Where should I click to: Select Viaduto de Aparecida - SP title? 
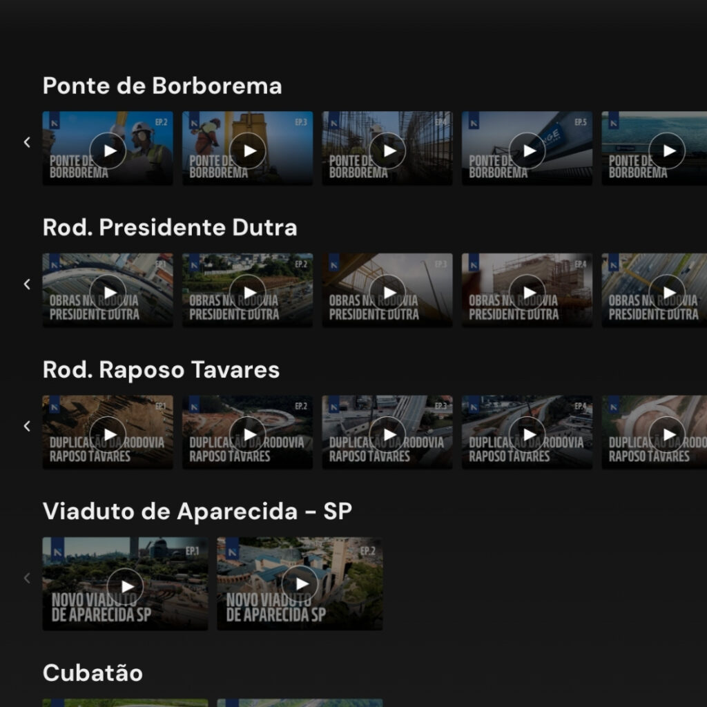coord(197,512)
